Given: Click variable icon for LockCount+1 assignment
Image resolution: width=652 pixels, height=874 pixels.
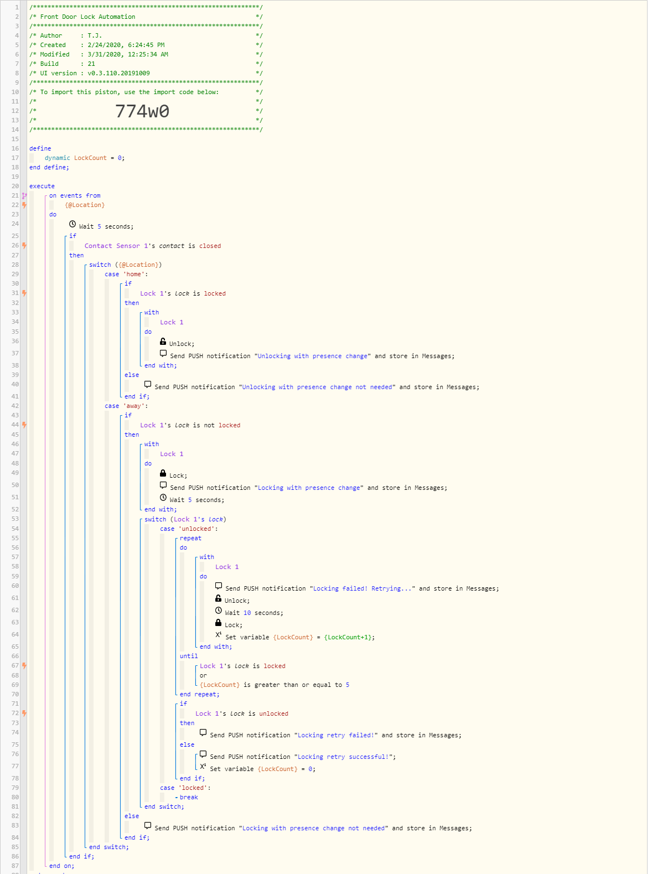Looking at the screenshot, I should click(219, 635).
